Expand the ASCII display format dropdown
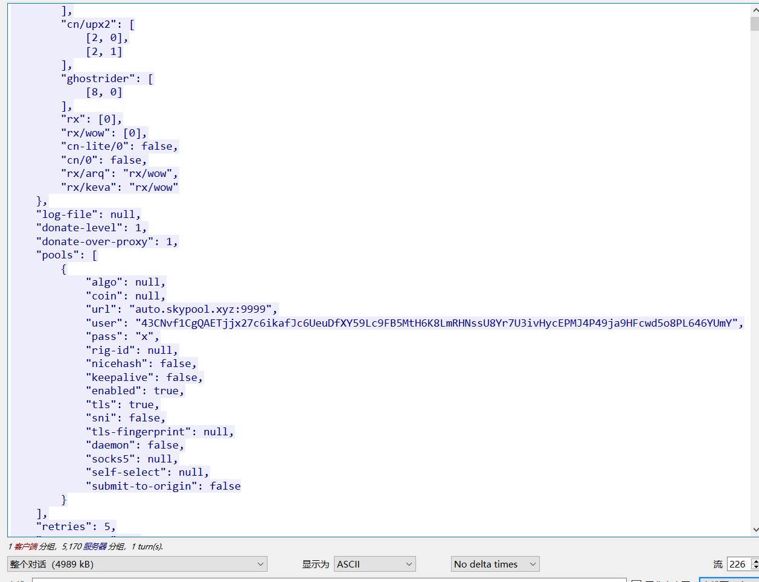This screenshot has width=759, height=582. [374, 564]
